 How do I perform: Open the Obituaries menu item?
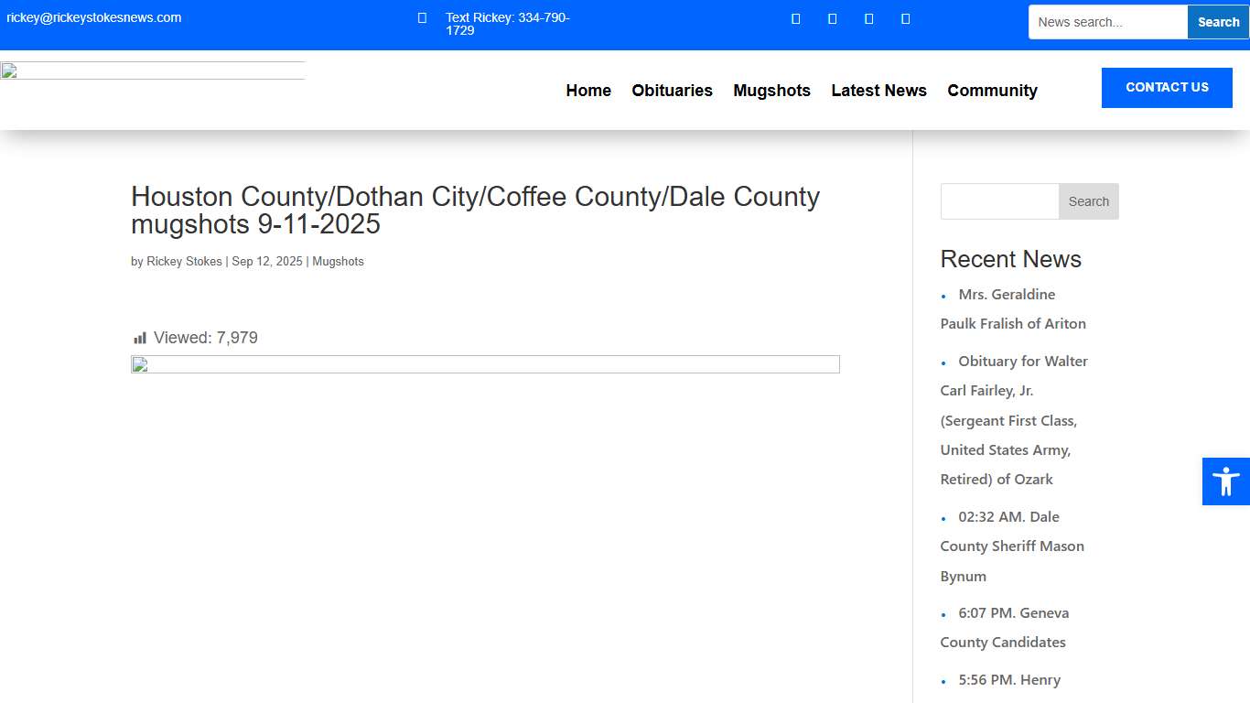coord(673,91)
